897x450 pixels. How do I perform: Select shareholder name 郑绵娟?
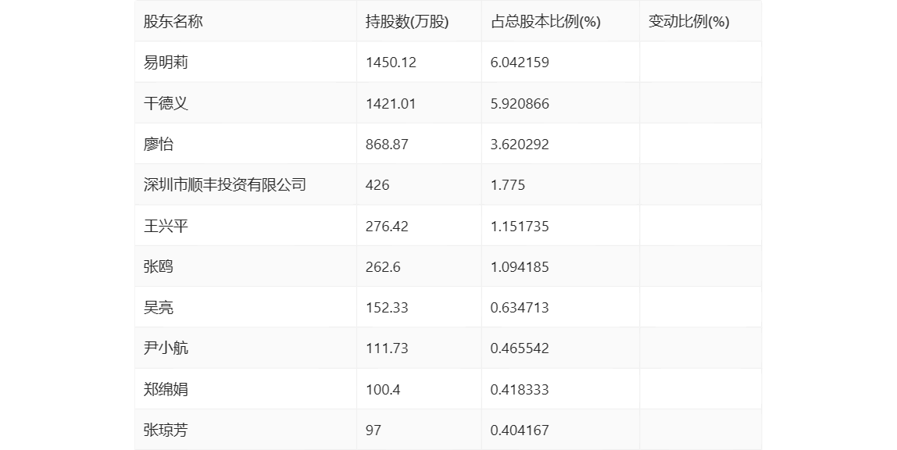[x=166, y=389]
